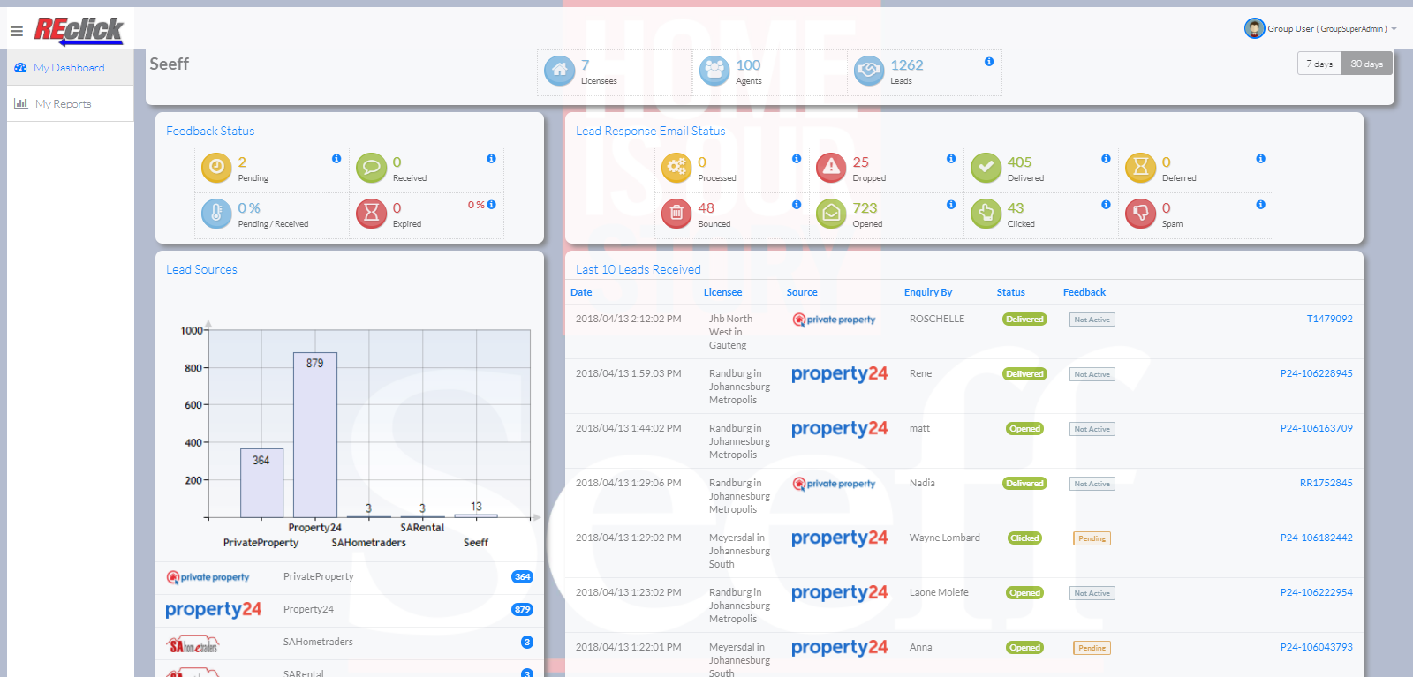Click Pending feedback badge for Wayne Lombard
This screenshot has width=1413, height=677.
pos(1092,538)
